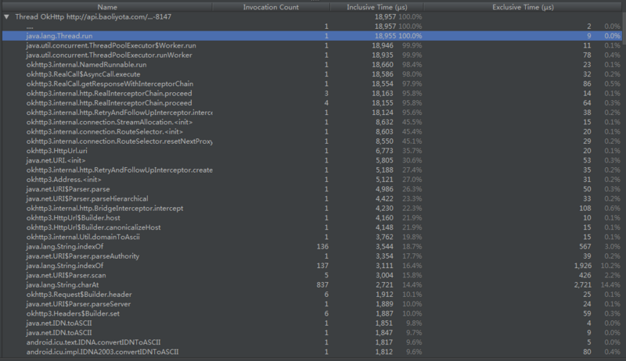Select the StreamAllocation.<init> row
The image size is (626, 361).
(x=311, y=122)
